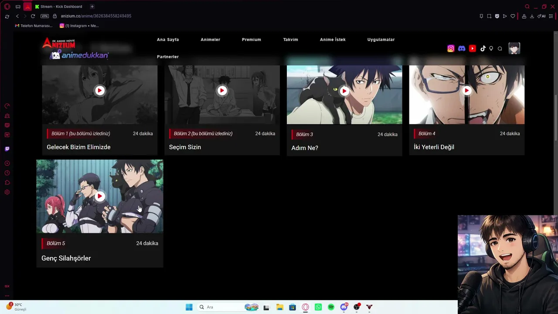Play Bölüm 1 Gelecek Bizim Elimizde
The width and height of the screenshot is (558, 314).
click(100, 90)
